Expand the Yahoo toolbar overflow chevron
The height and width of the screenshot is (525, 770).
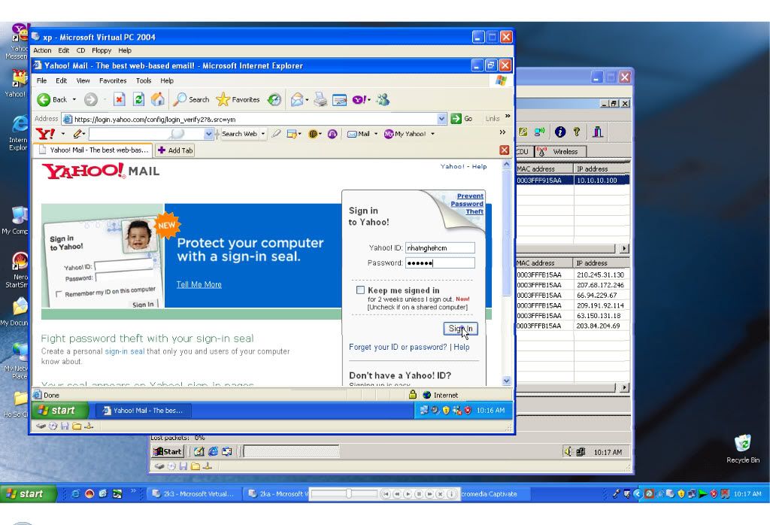coord(502,132)
